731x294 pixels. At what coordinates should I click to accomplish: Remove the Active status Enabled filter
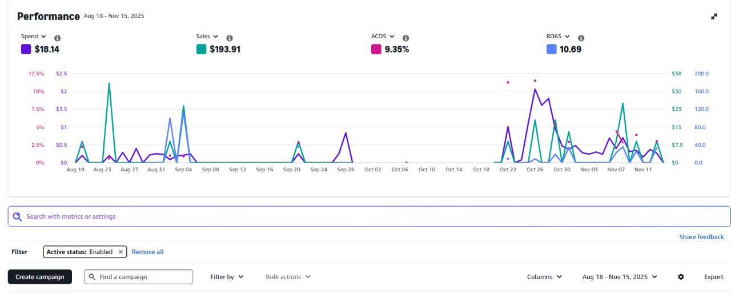(x=121, y=252)
